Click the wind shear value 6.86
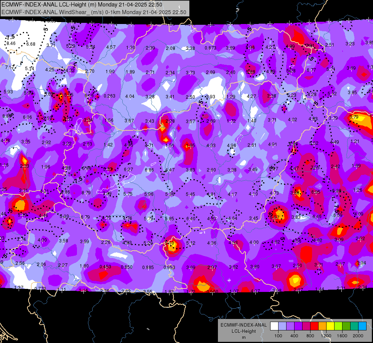The image size is (373, 343). [x=149, y=170]
